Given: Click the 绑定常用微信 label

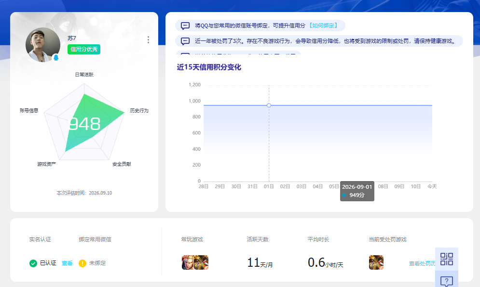Looking at the screenshot, I should pos(95,239).
